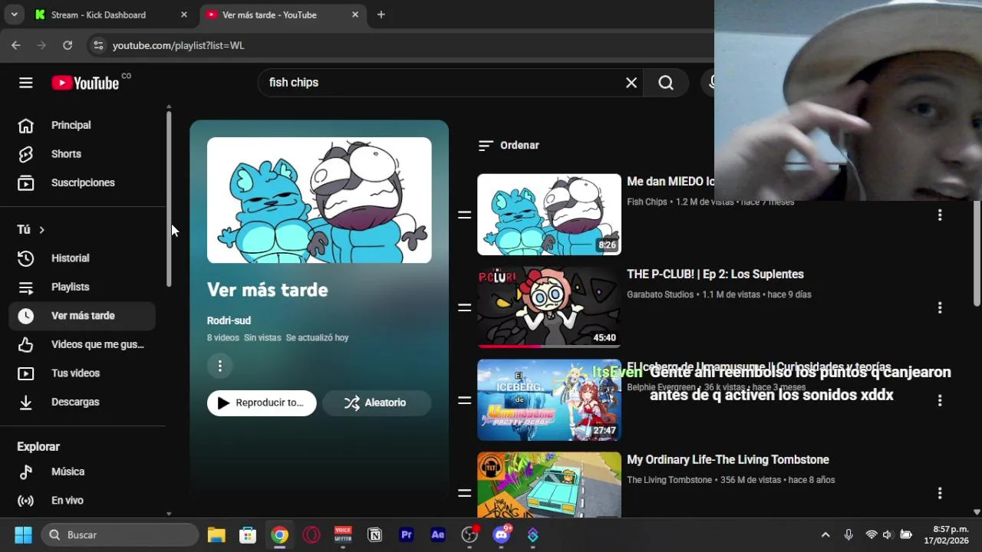Open Shorts in the sidebar

coord(82,154)
